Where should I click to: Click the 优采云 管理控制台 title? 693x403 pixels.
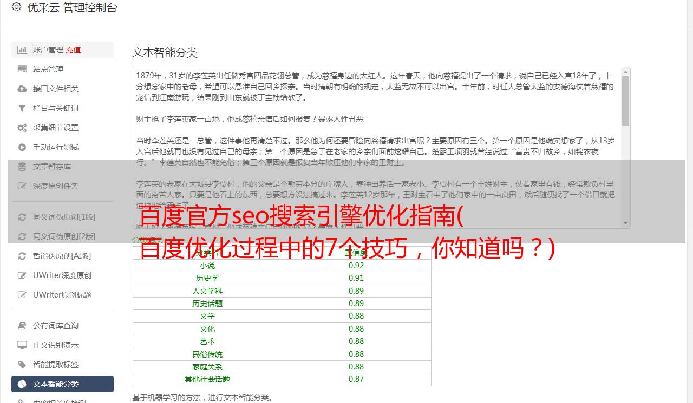72,8
